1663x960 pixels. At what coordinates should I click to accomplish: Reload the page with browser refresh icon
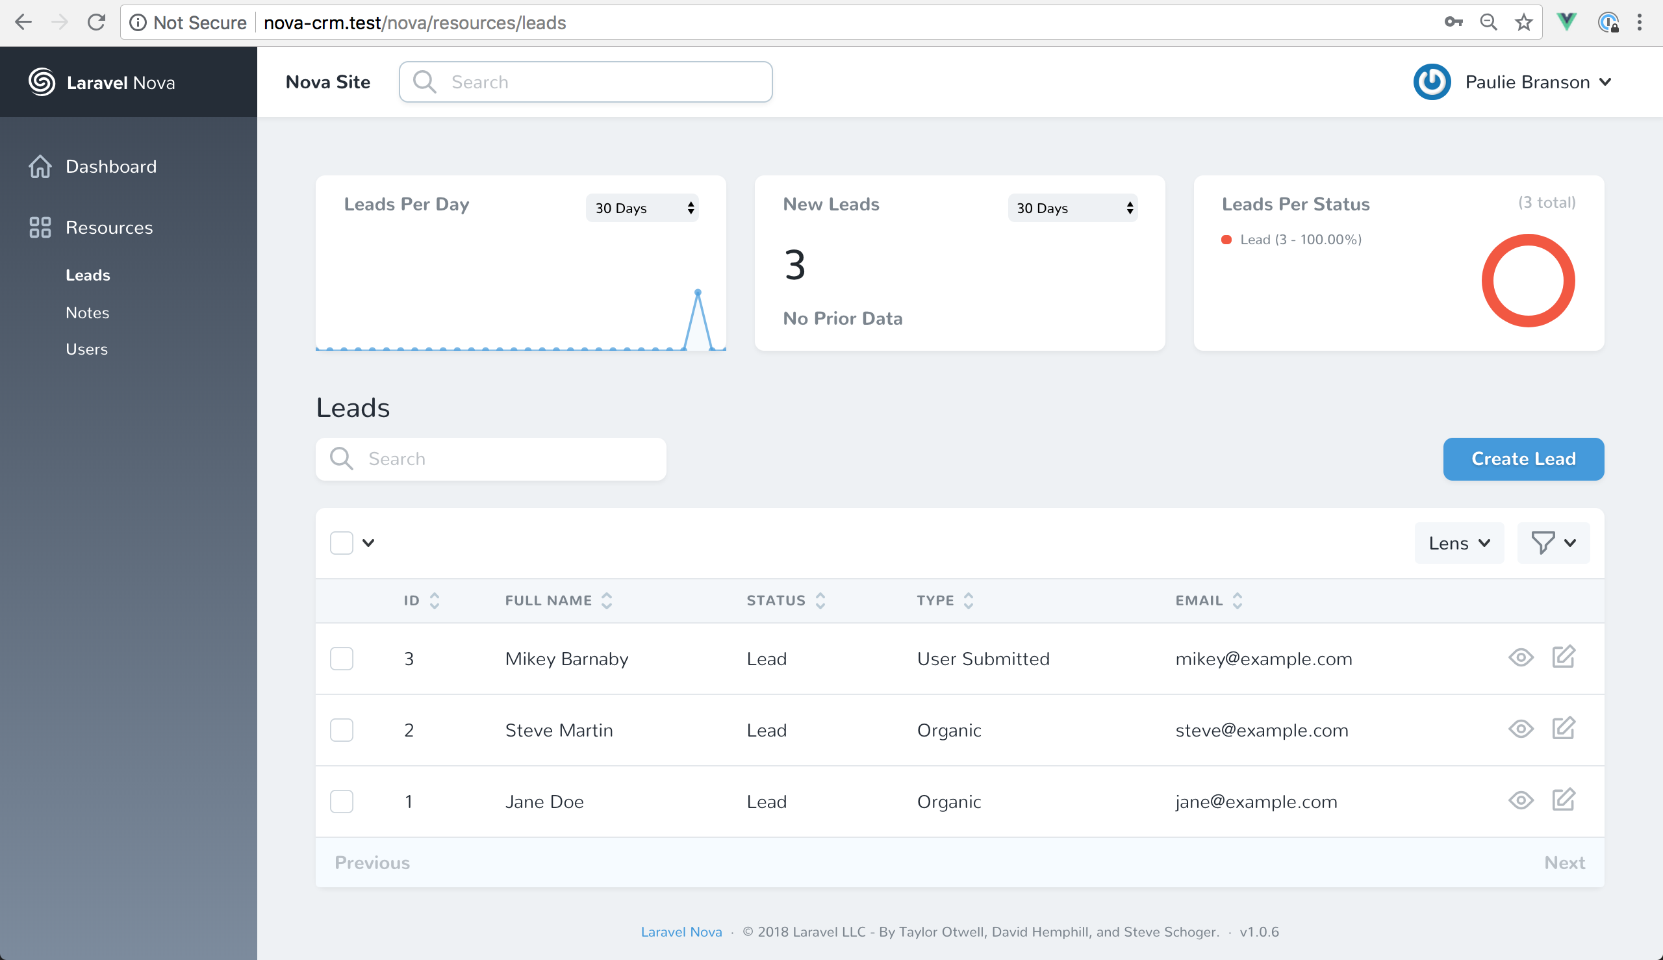[96, 23]
